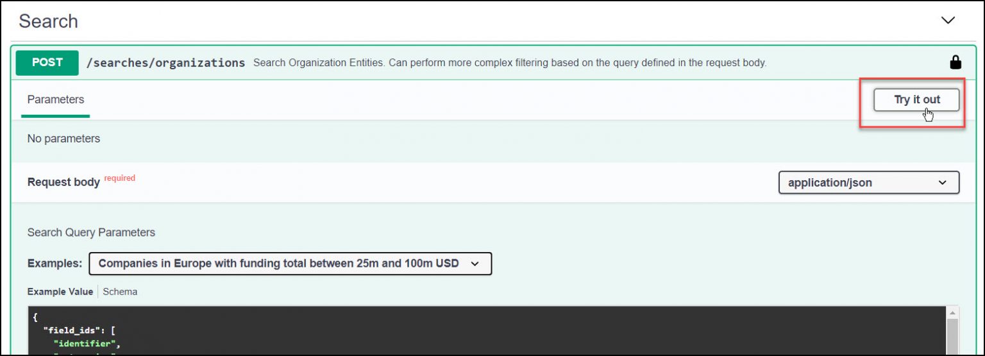Screen dimensions: 985x356
Task: Click the red required label
Action: pos(120,178)
